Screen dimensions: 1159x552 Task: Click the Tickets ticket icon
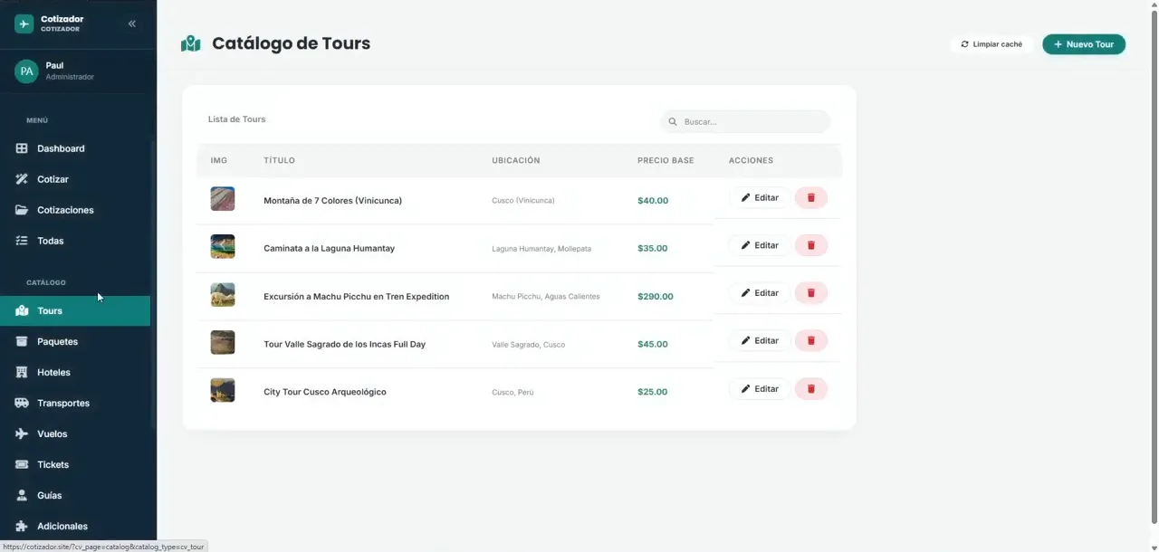pyautogui.click(x=22, y=465)
